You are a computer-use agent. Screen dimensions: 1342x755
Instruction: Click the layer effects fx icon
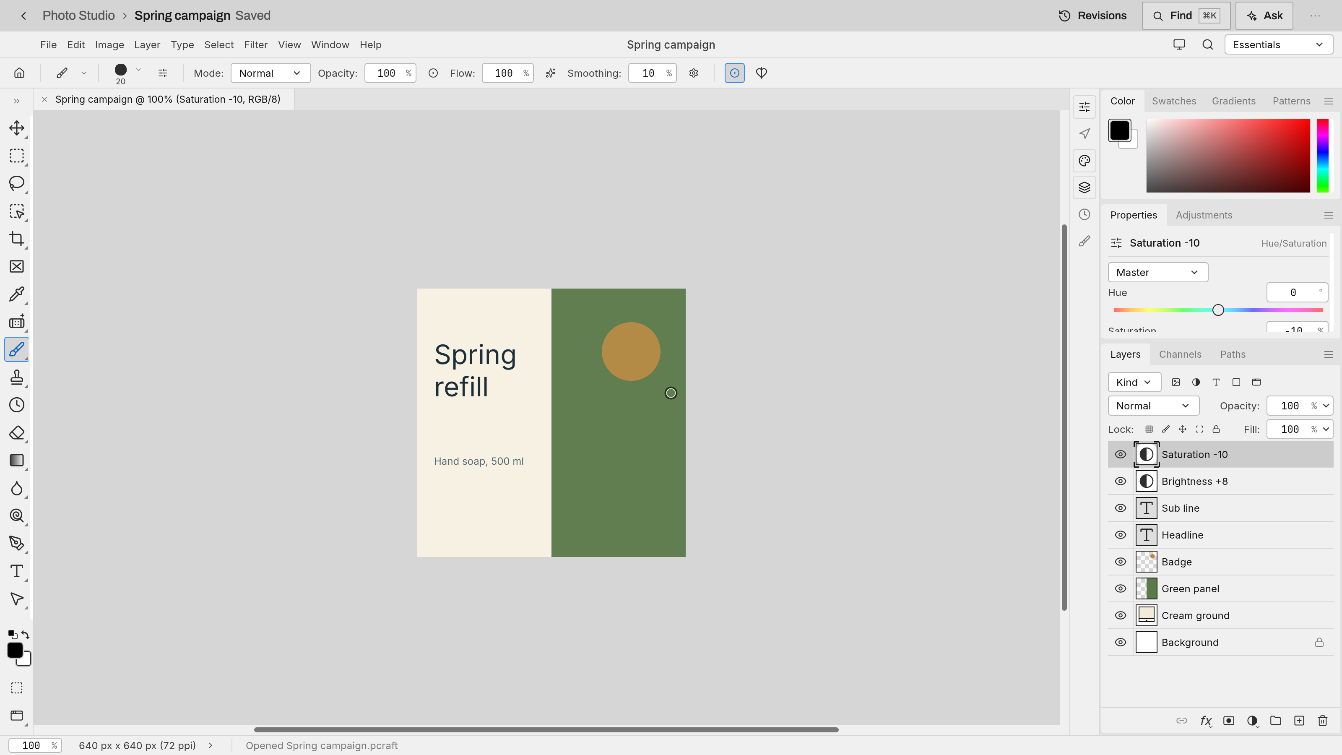1206,721
